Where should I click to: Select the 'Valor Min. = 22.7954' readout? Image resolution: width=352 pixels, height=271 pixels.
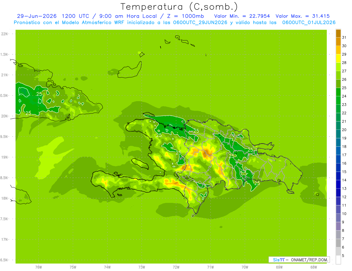(x=242, y=16)
